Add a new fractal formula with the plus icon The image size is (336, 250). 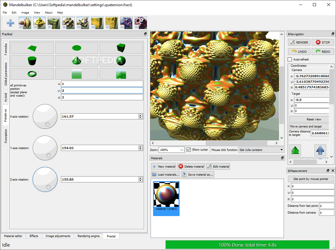(x=10, y=23)
